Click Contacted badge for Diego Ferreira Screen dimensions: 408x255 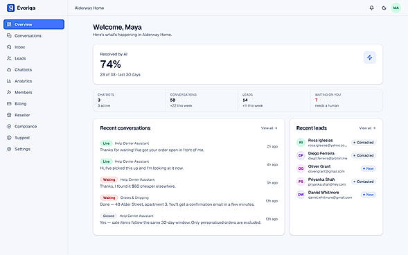pyautogui.click(x=364, y=155)
